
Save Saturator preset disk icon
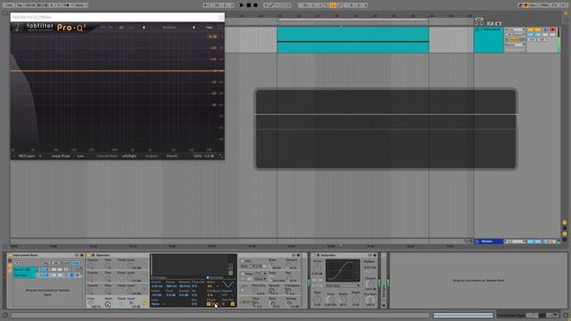[375, 255]
